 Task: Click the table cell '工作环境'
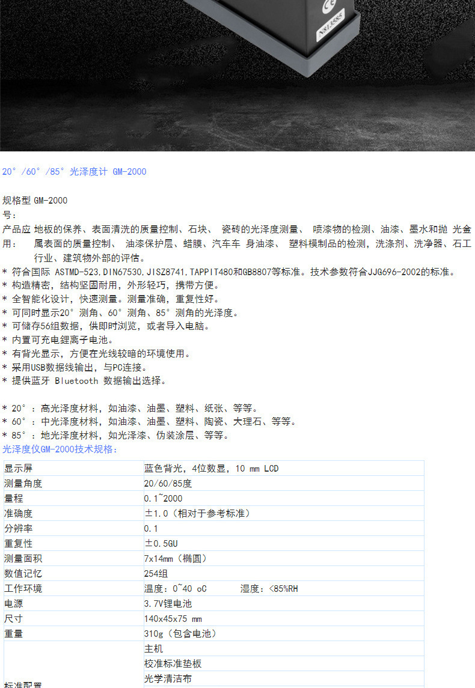[74, 588]
